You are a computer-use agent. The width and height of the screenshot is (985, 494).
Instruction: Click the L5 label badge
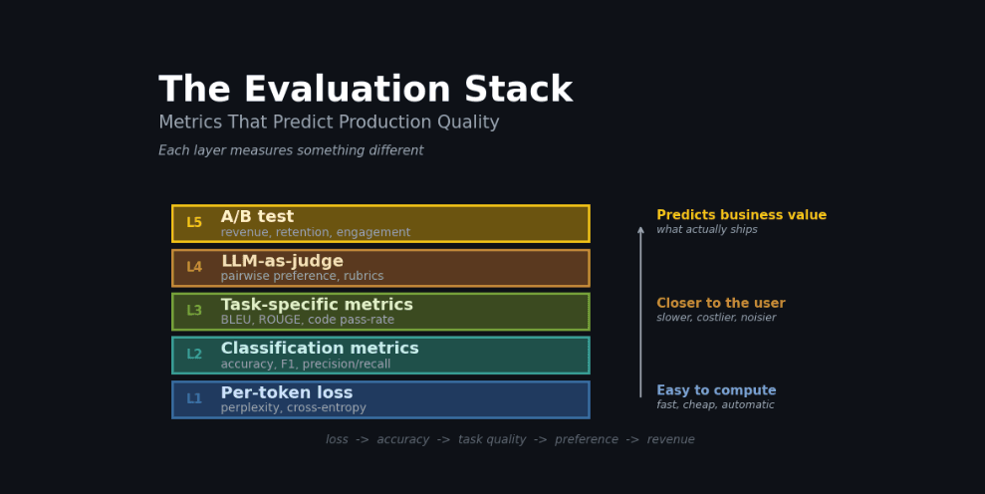tap(194, 222)
